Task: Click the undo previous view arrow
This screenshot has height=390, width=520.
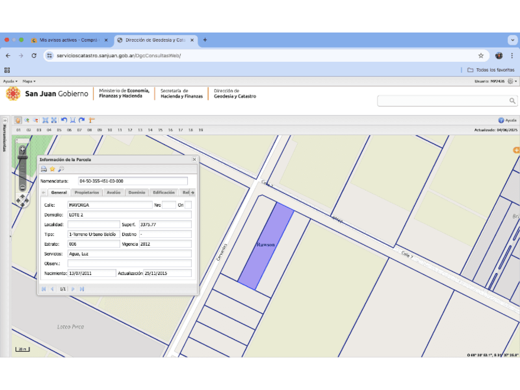Action: click(x=64, y=120)
